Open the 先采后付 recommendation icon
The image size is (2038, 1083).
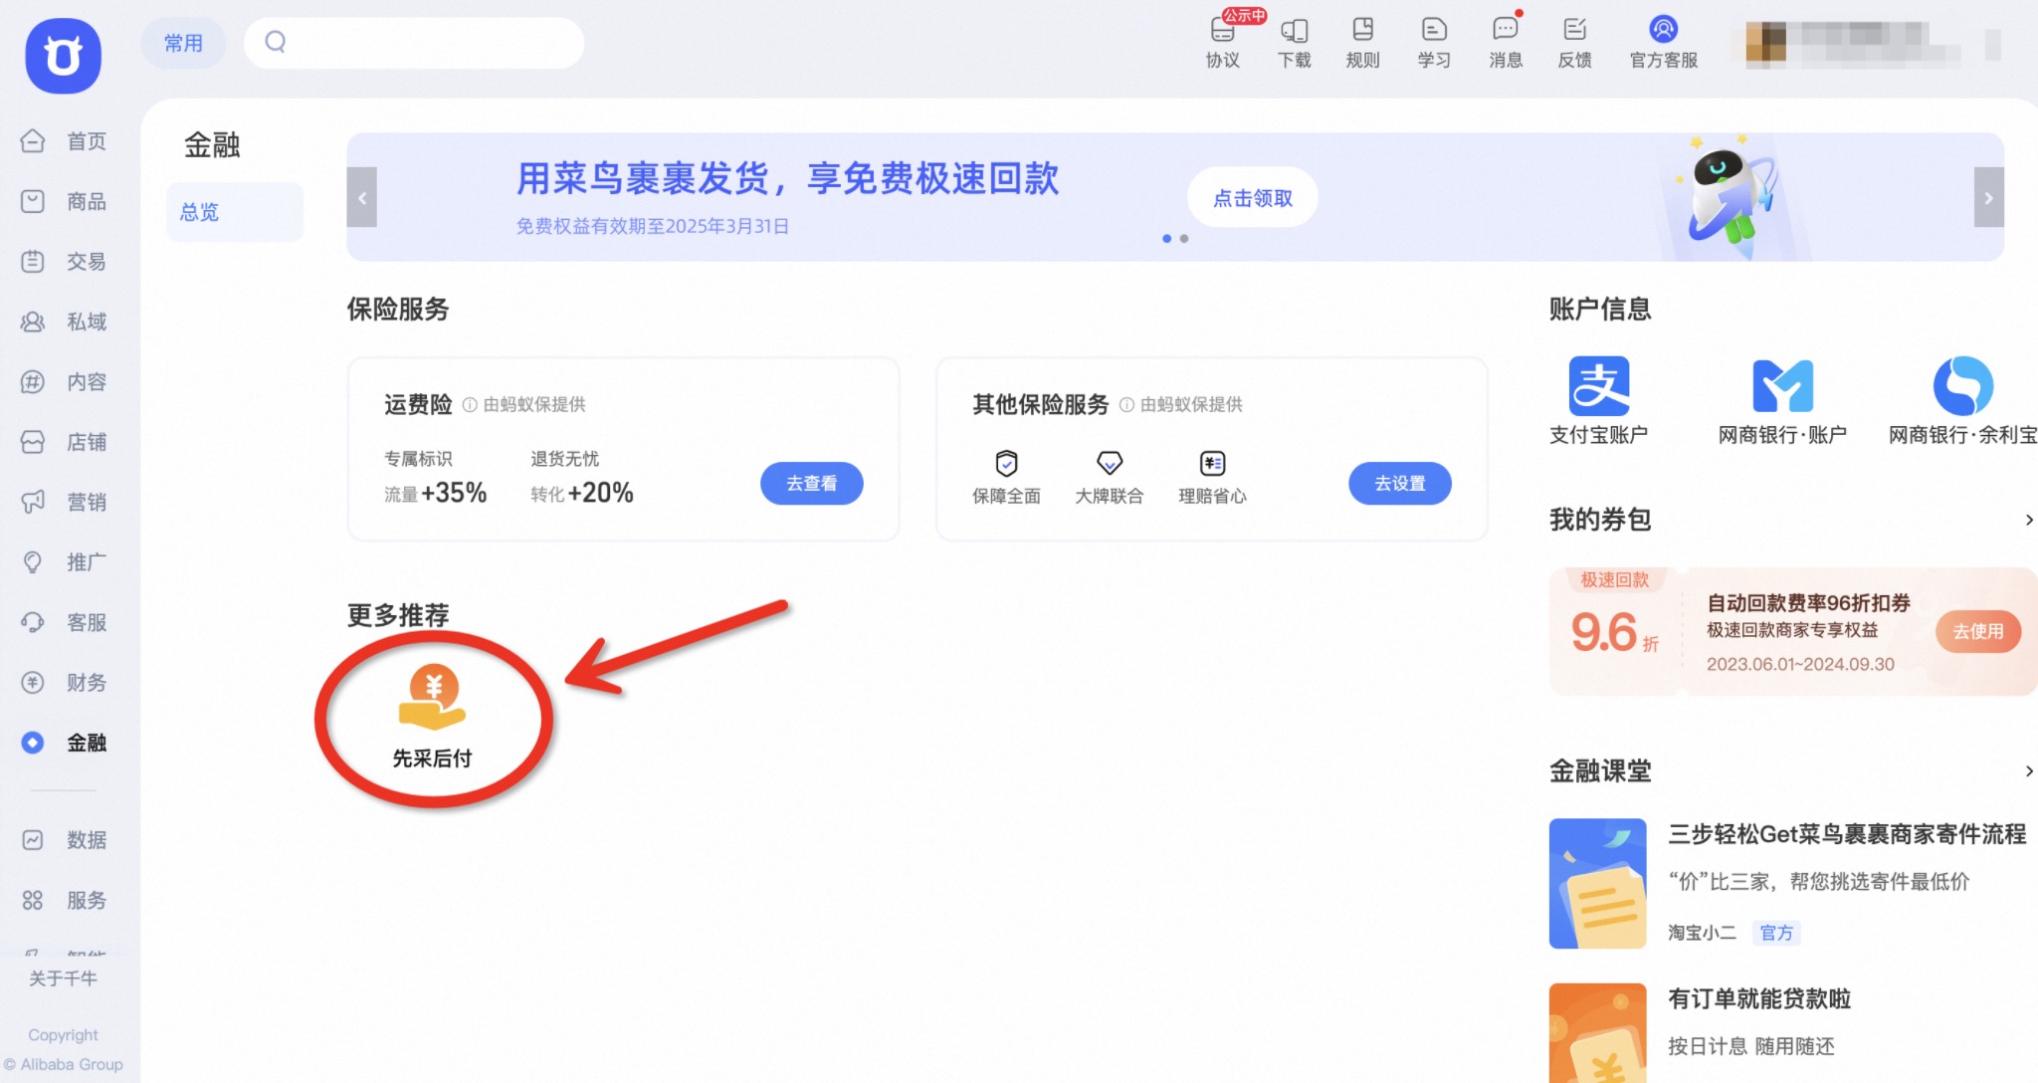tap(432, 698)
